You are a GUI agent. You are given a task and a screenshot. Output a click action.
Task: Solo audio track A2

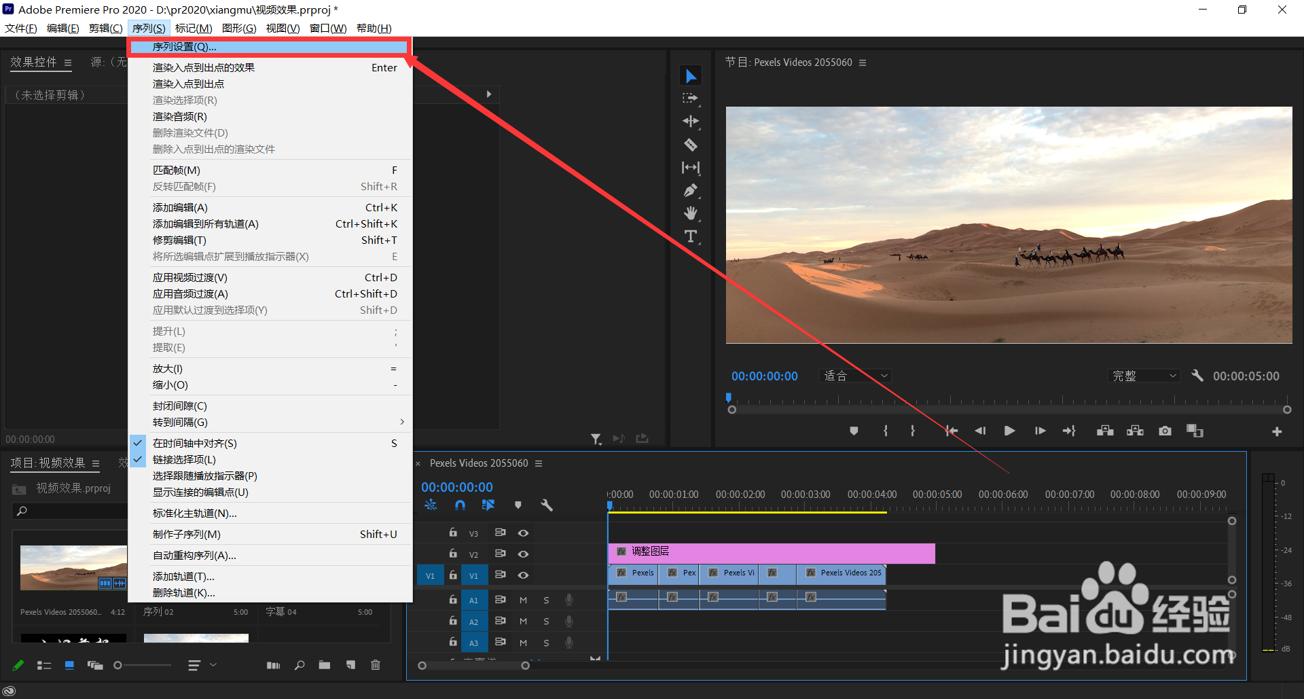click(546, 622)
